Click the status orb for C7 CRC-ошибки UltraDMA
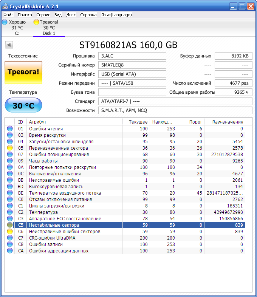257x297 pixels. [x=10, y=238]
